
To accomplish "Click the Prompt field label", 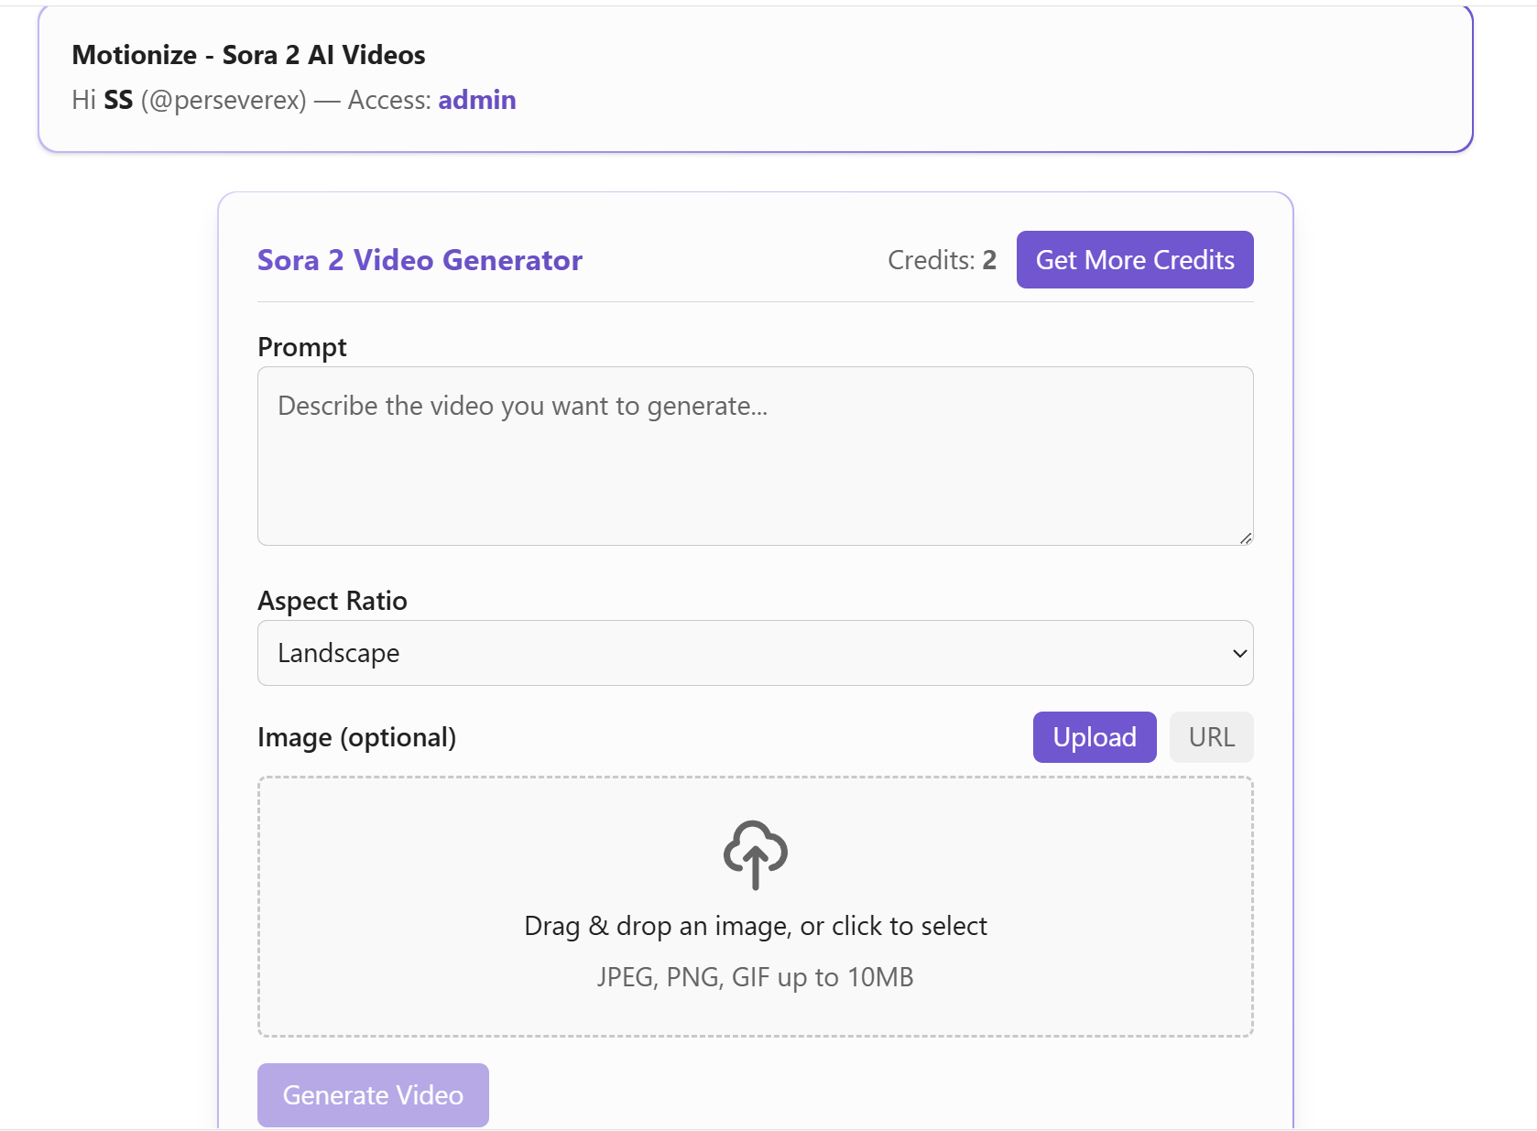I will click(x=302, y=347).
